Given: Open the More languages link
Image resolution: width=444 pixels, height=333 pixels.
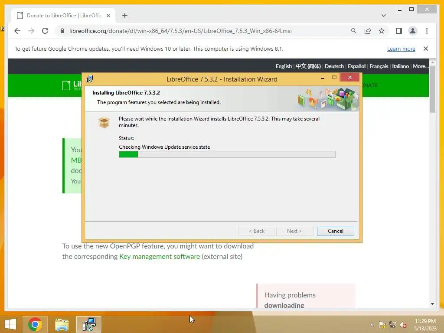Looking at the screenshot, I should (421, 66).
